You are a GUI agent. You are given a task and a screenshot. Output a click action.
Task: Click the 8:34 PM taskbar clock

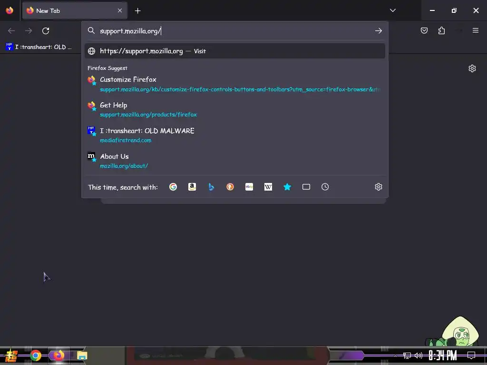coord(443,355)
